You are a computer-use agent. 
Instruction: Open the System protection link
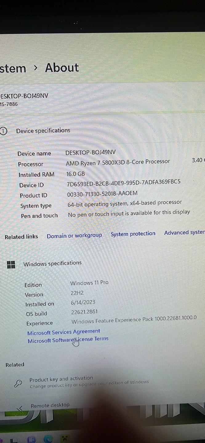133,234
